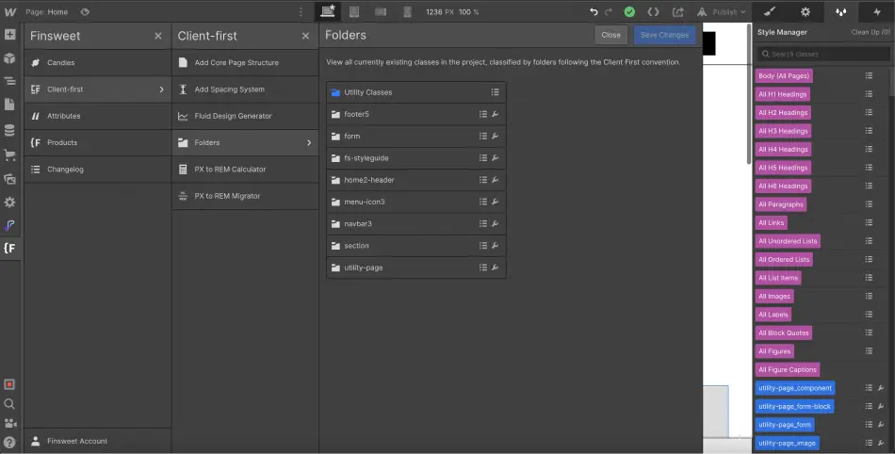Close the Client-first panel
The height and width of the screenshot is (454, 895).
tap(305, 36)
